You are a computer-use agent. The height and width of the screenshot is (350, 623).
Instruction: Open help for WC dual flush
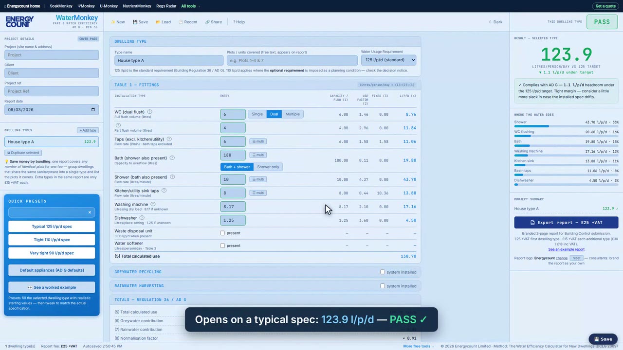pos(150,112)
